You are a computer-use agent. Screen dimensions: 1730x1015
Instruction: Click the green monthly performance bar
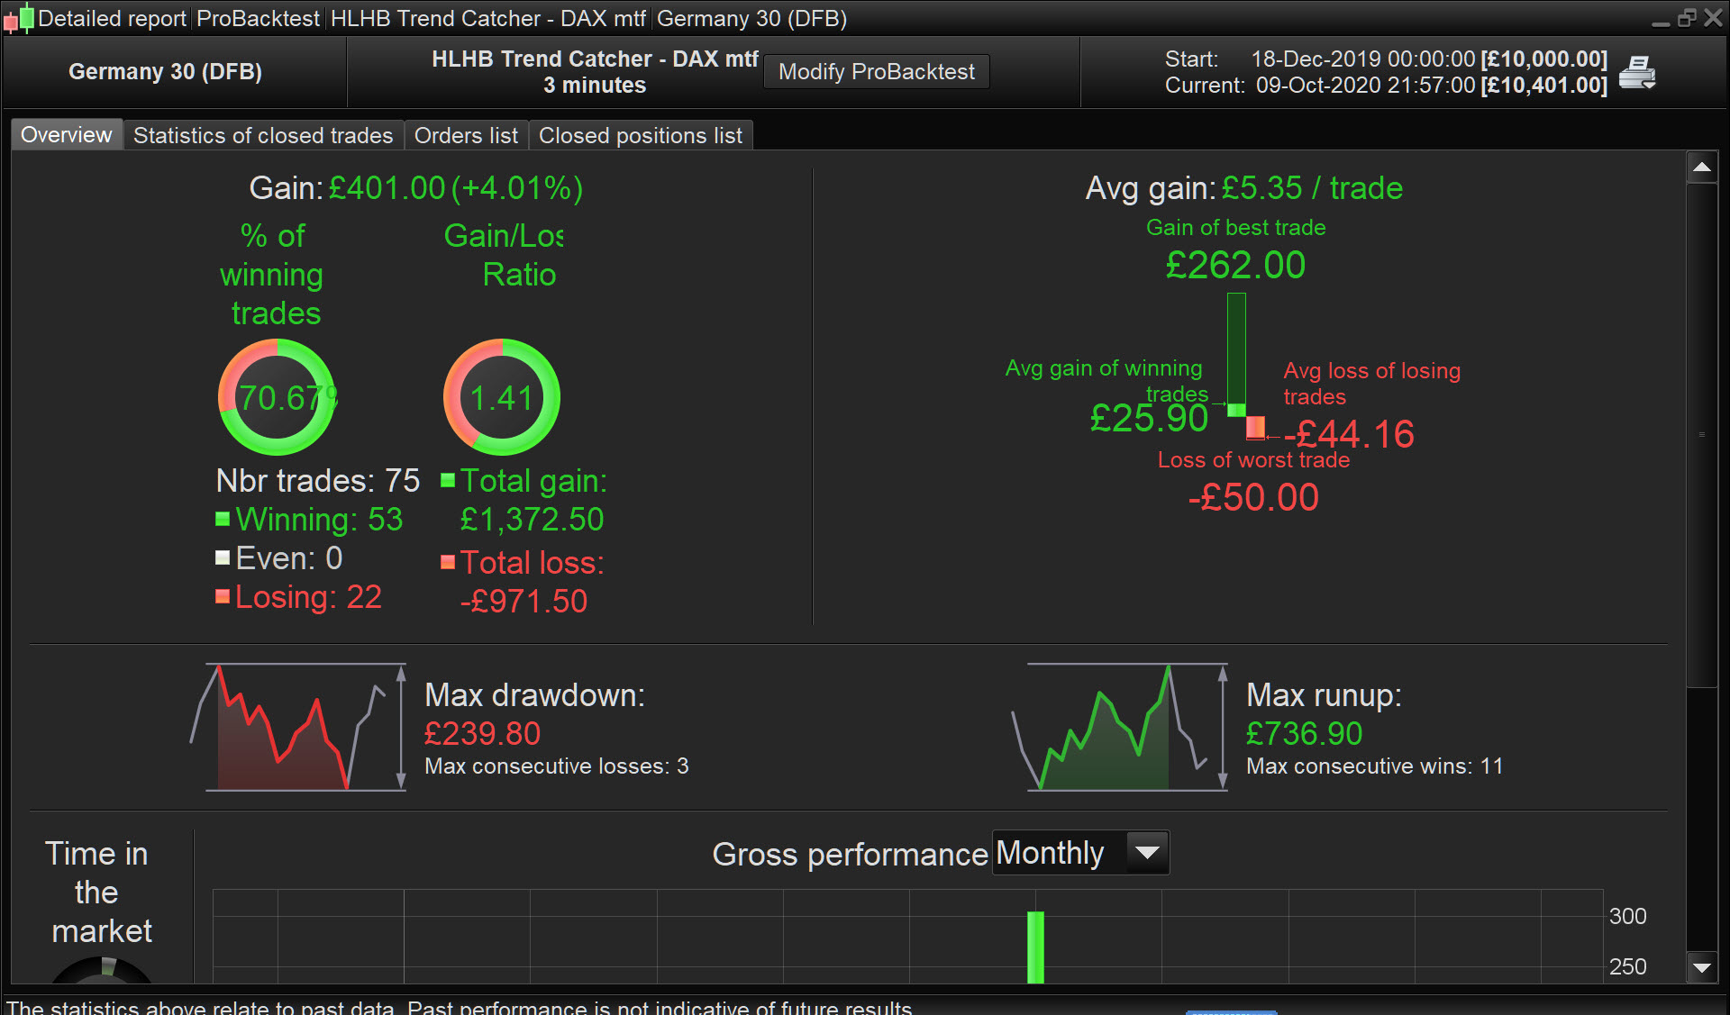(1035, 946)
